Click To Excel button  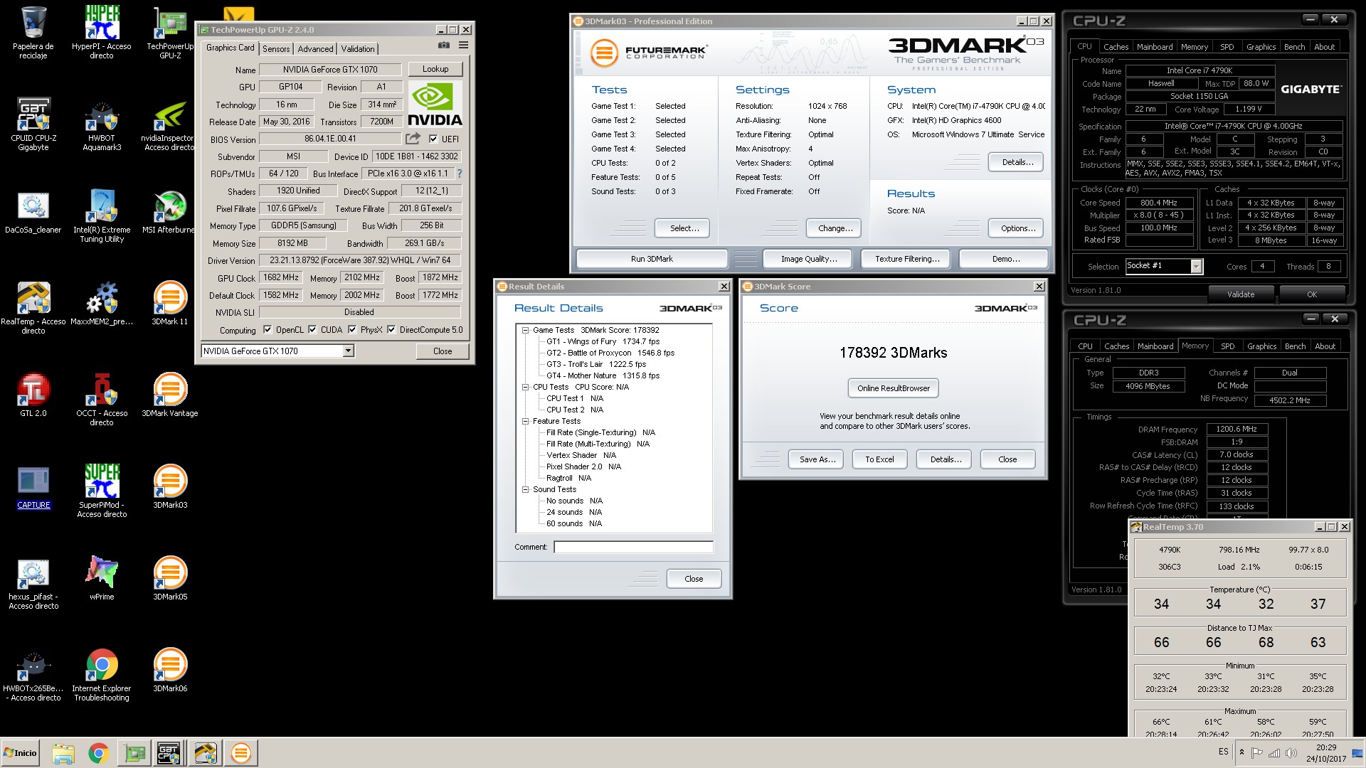879,459
